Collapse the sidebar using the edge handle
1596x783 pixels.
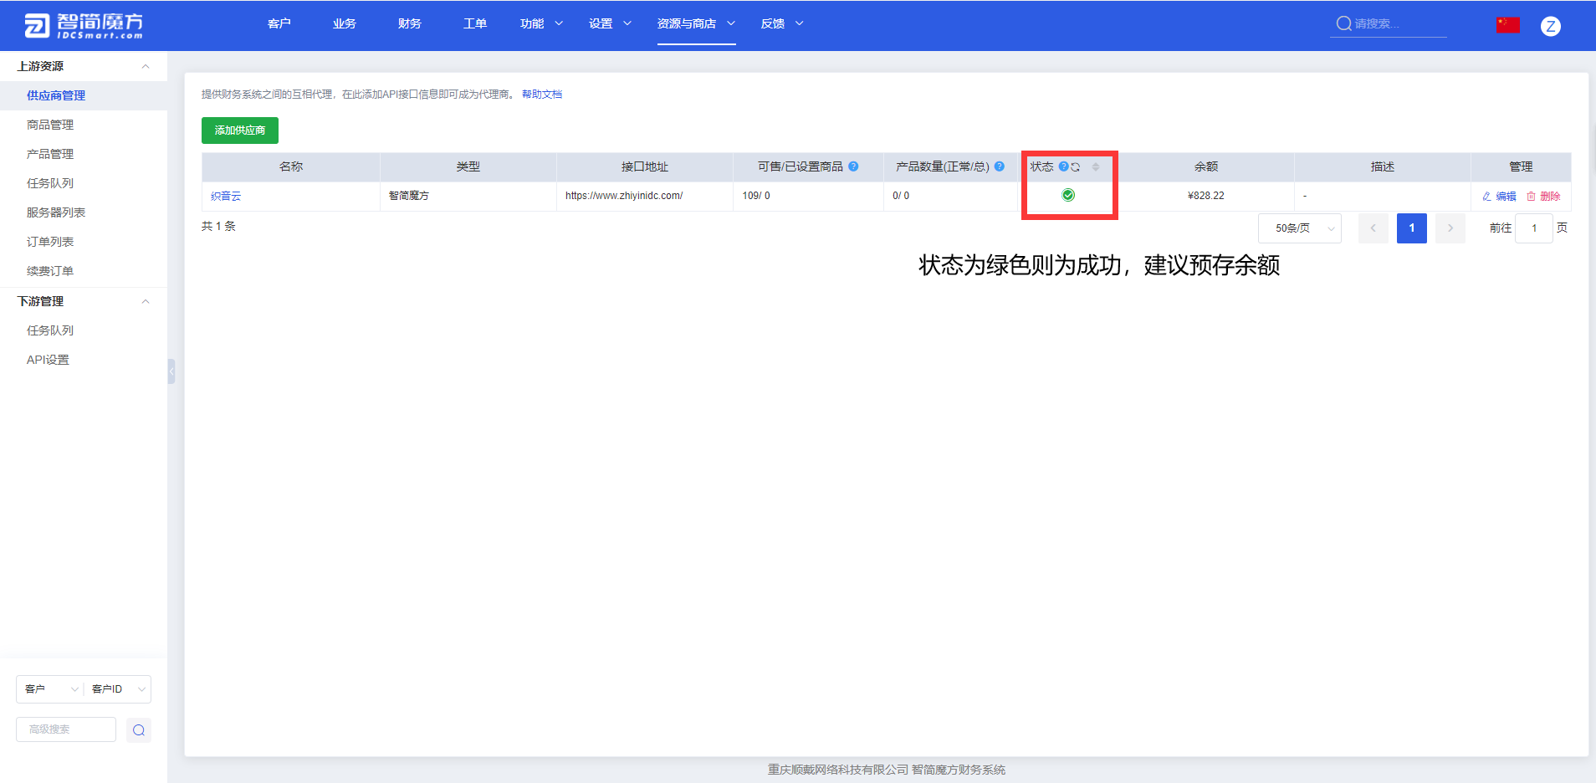tap(171, 371)
